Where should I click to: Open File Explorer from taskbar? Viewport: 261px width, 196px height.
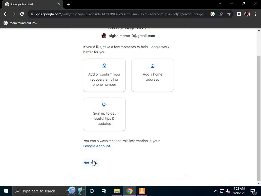(x=117, y=191)
